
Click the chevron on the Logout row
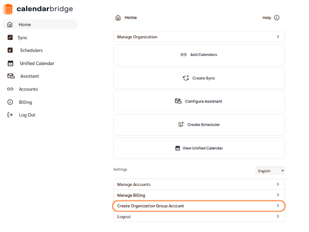[278, 216]
